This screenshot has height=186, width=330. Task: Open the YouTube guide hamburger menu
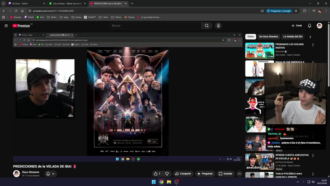pos(6,26)
